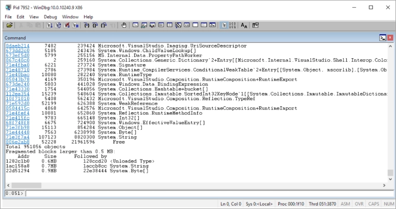Follow method table link 673dd2c0
The image size is (396, 209).
(x=17, y=51)
